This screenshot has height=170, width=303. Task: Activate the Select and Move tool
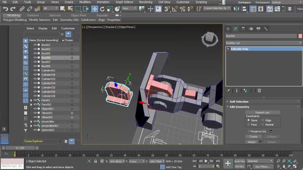[x=95, y=9]
